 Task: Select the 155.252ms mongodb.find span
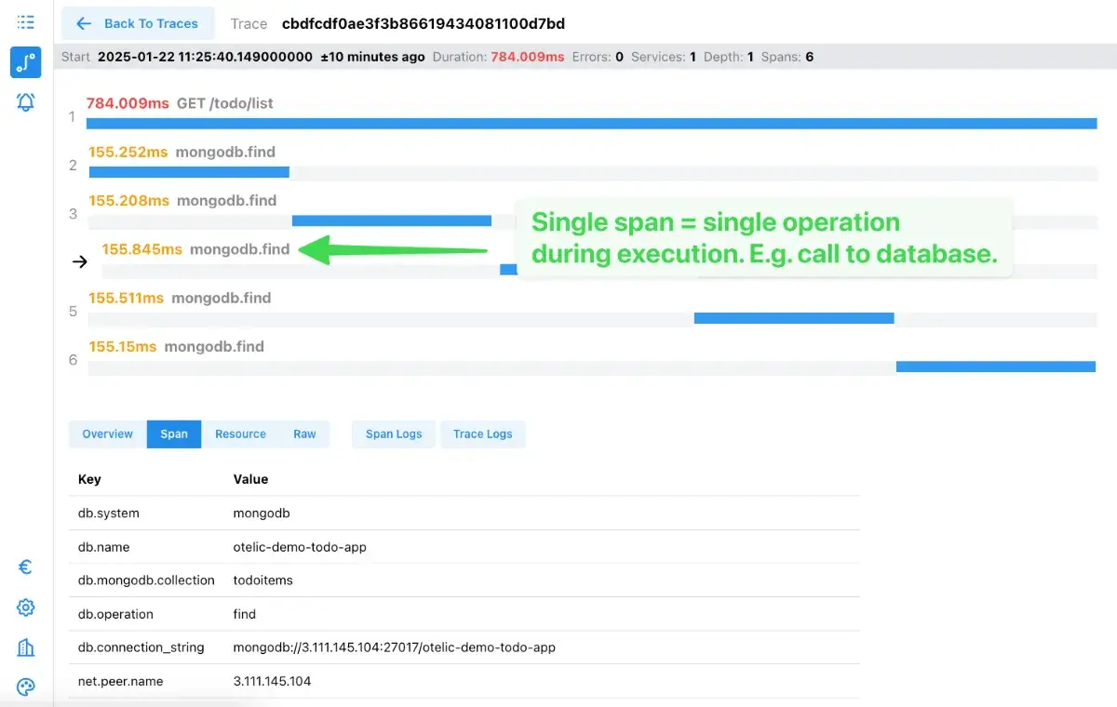pos(225,153)
